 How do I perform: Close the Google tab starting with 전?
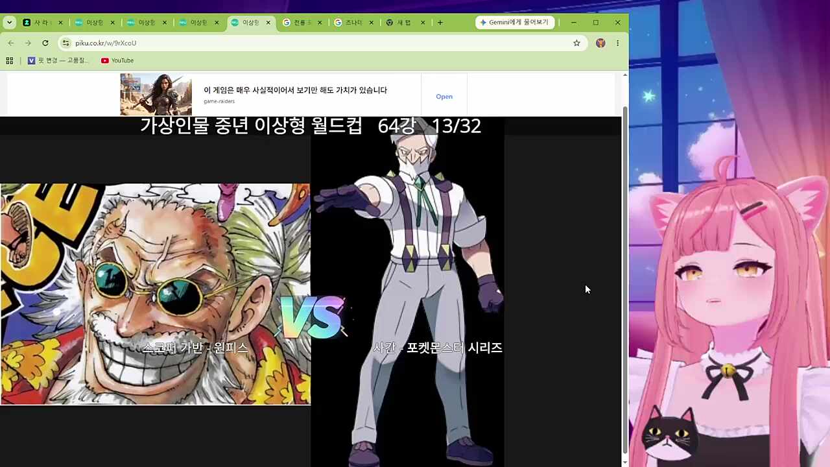320,22
